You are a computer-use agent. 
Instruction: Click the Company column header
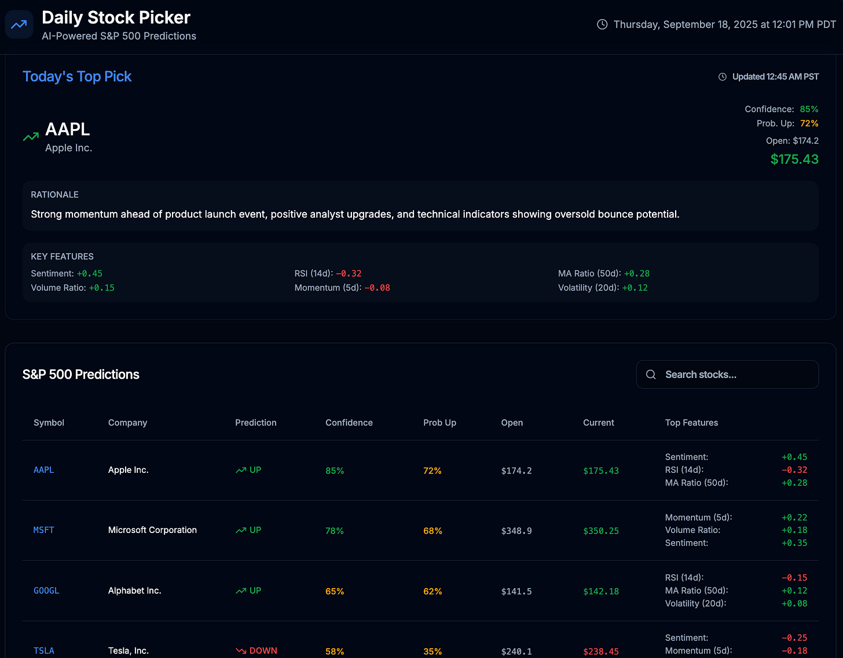click(127, 422)
